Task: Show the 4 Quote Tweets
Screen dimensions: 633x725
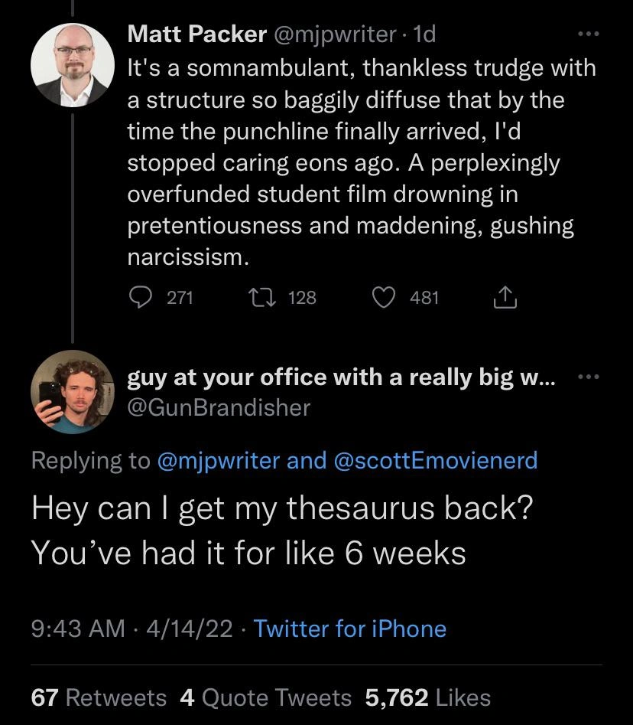Action: point(266,697)
